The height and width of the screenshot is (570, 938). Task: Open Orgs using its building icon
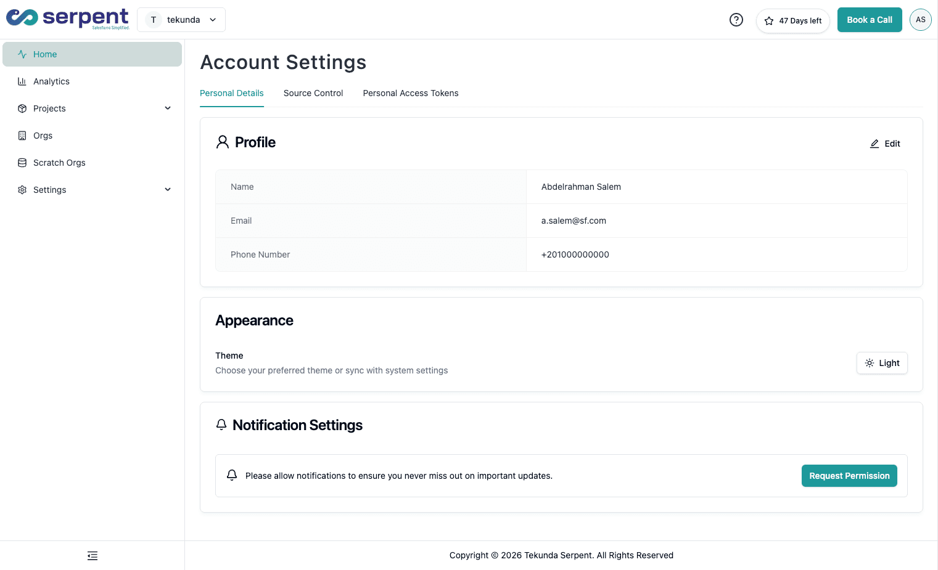tap(22, 135)
